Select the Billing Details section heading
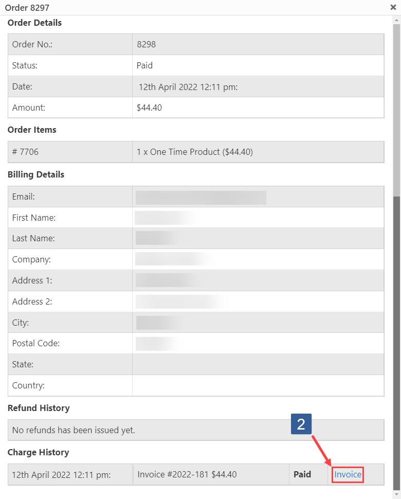The image size is (401, 499). pyautogui.click(x=35, y=174)
